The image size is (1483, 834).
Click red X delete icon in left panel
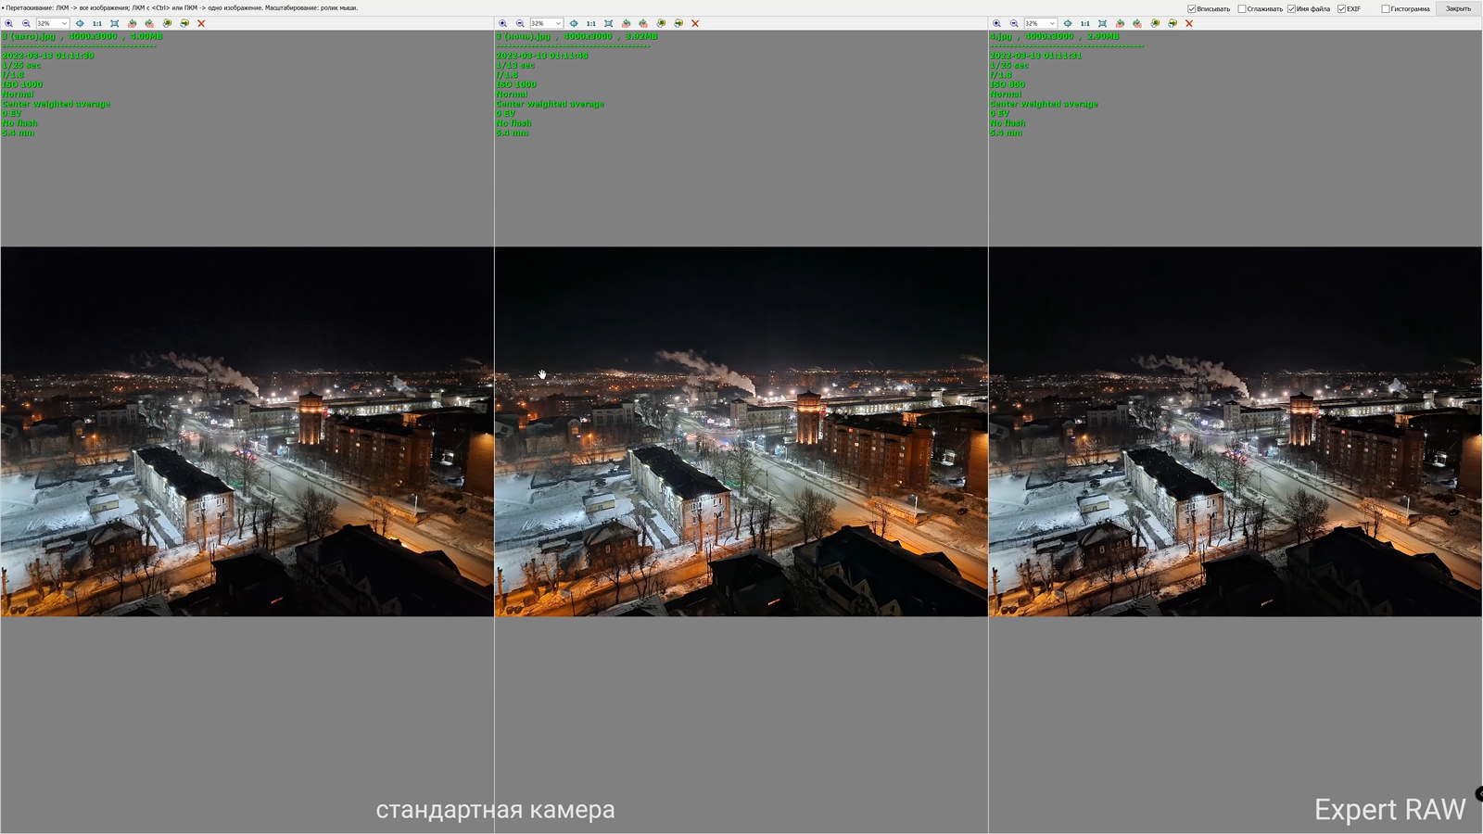point(201,23)
